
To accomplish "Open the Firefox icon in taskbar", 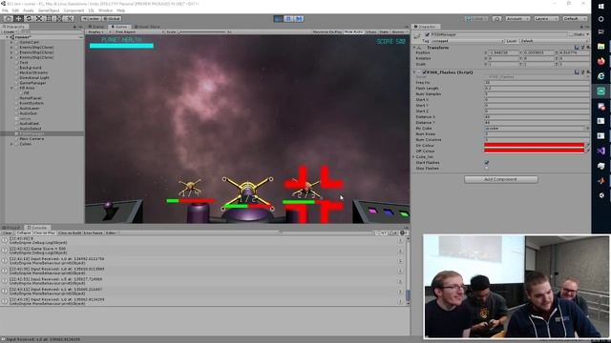I will (x=600, y=61).
